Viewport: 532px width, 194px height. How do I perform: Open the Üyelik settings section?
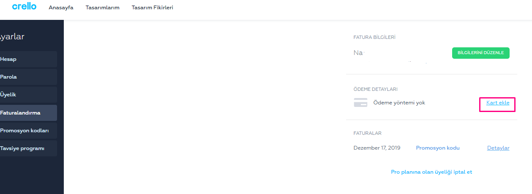(28, 95)
